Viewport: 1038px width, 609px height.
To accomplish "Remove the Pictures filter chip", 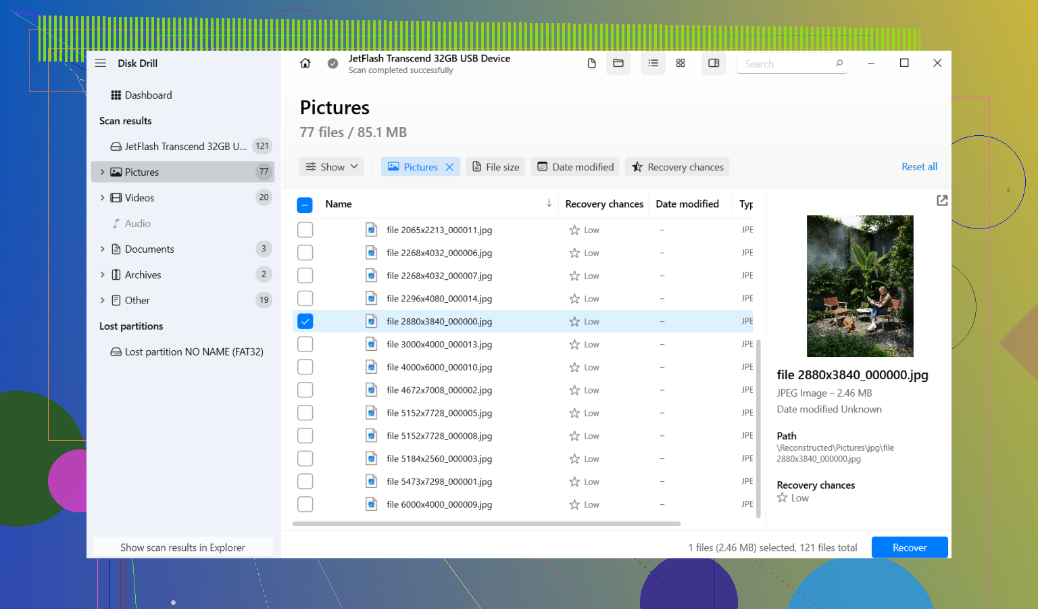I will 449,167.
